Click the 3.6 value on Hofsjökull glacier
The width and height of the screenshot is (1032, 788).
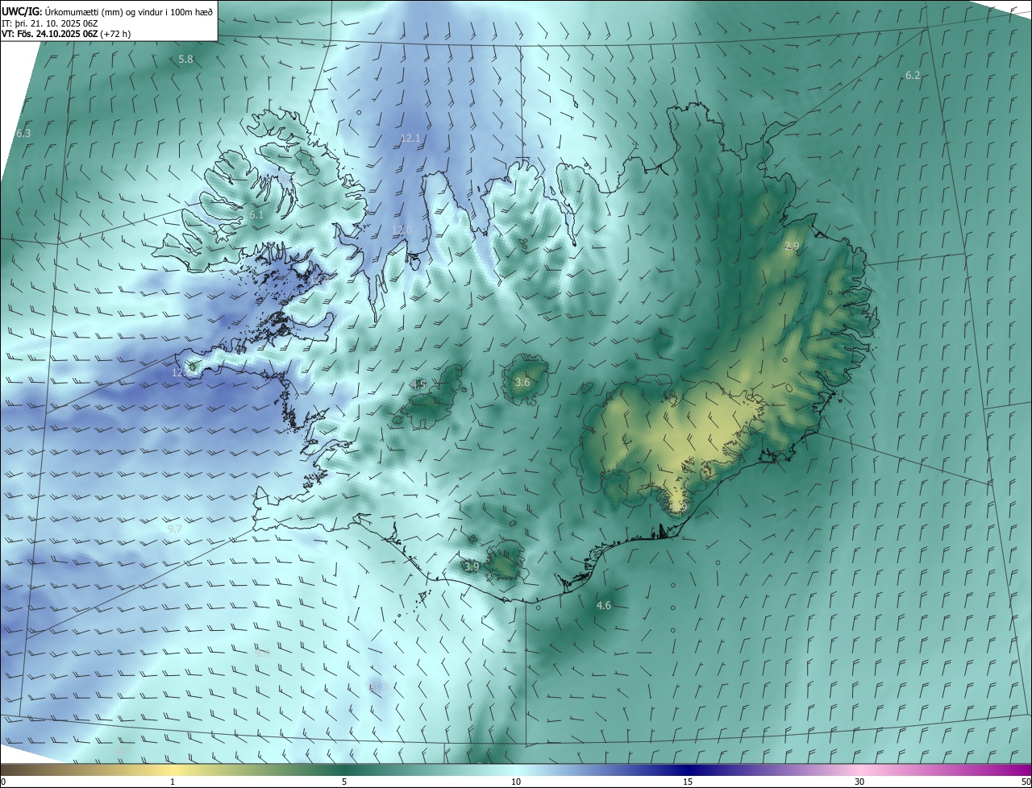point(522,382)
